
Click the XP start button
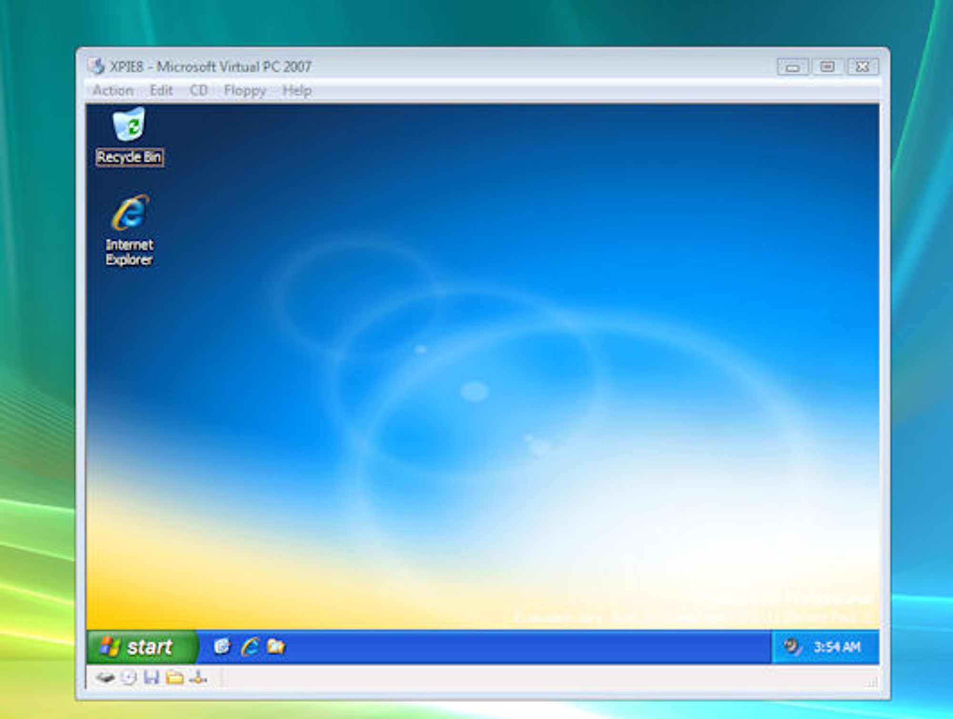[142, 647]
